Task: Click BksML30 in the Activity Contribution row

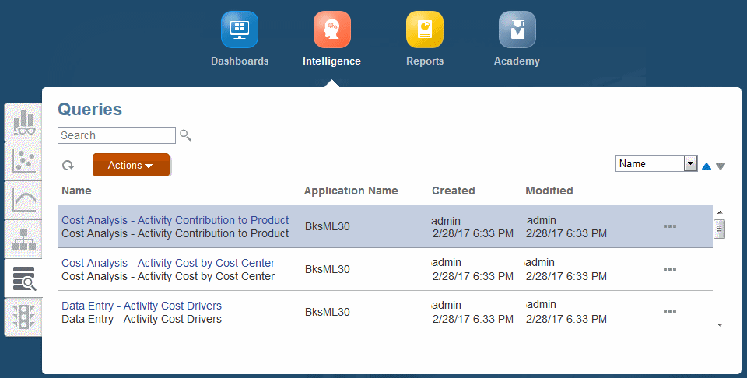Action: click(x=328, y=226)
